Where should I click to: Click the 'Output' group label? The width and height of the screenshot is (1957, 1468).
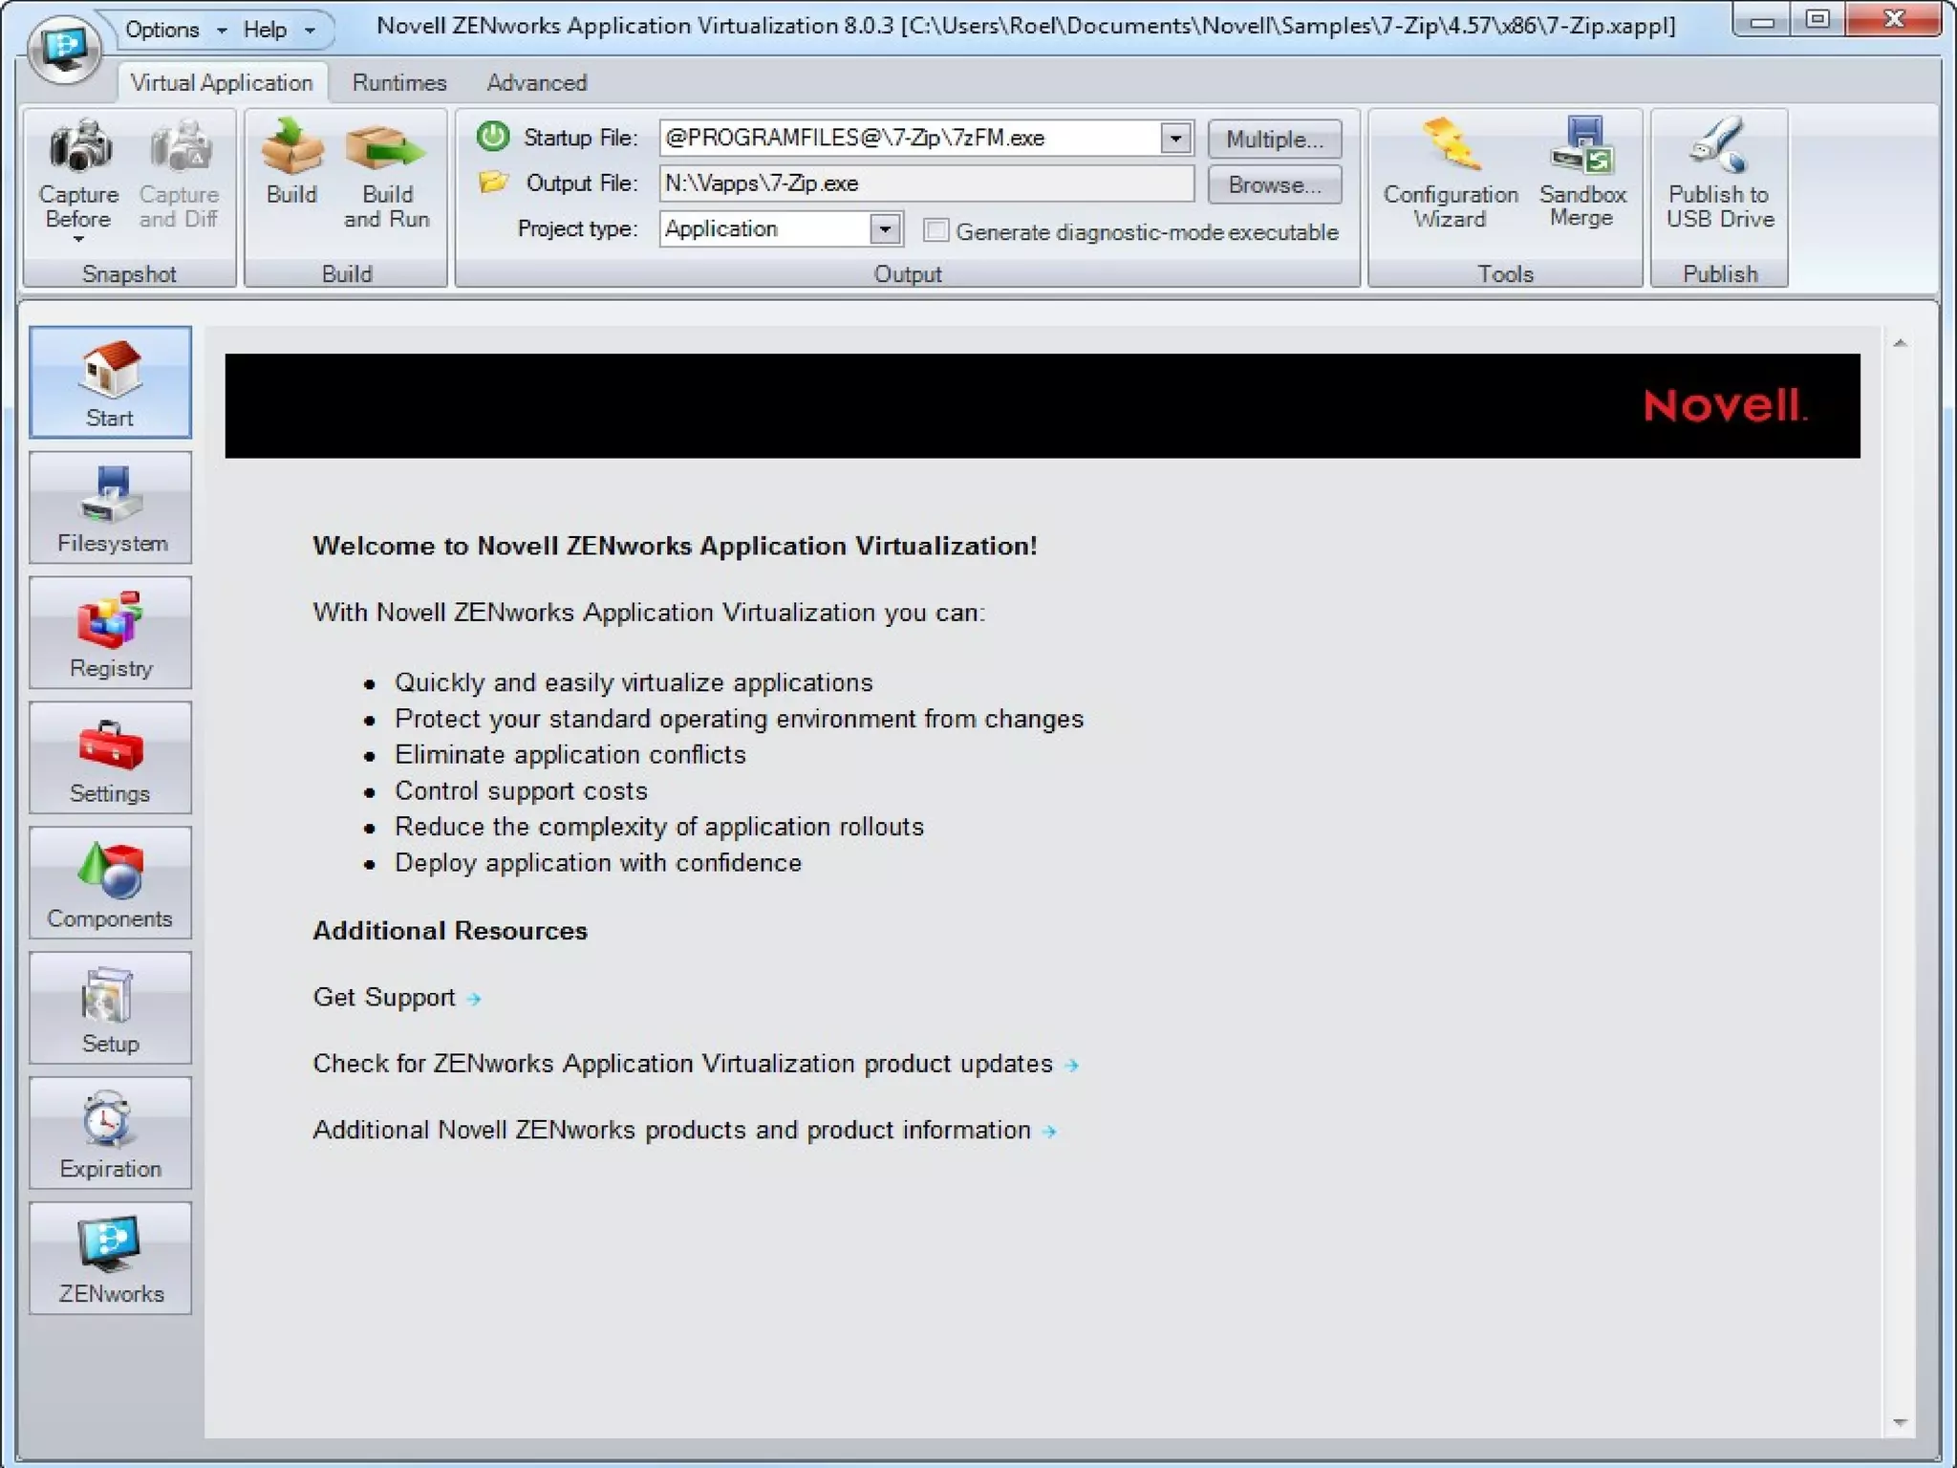click(908, 274)
